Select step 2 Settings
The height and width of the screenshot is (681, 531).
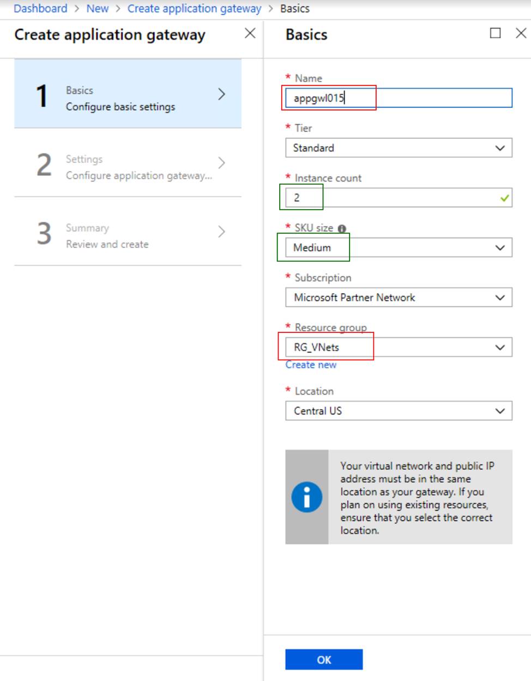coord(128,162)
